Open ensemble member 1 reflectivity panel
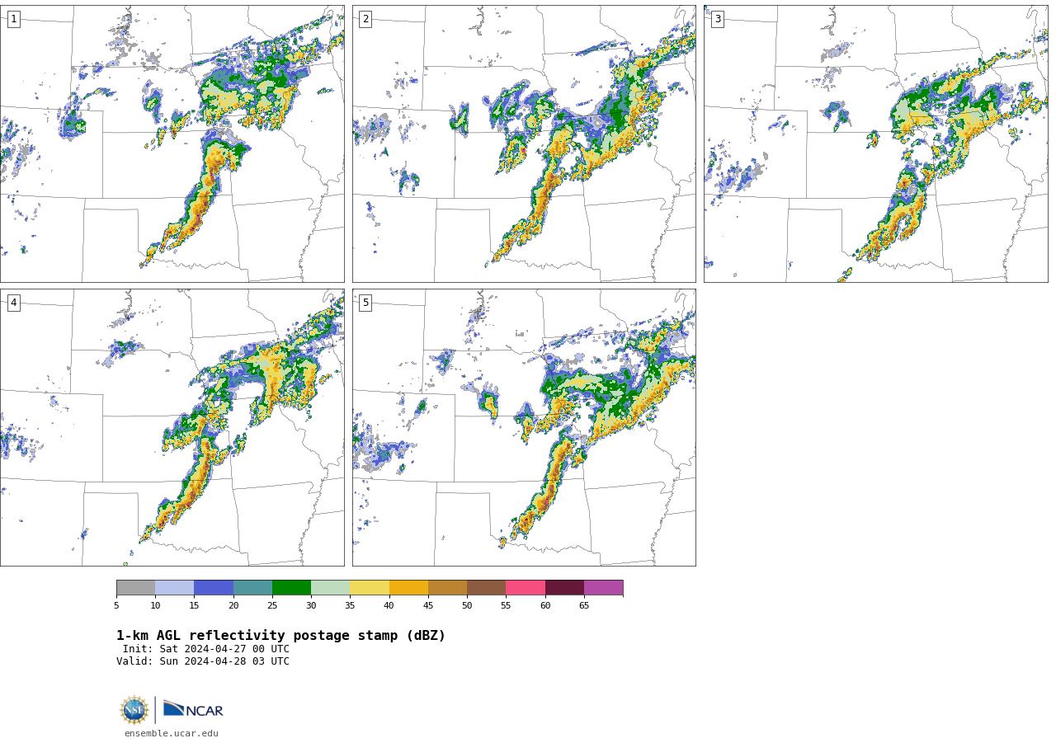Viewport: 1056px width, 743px height. [172, 143]
